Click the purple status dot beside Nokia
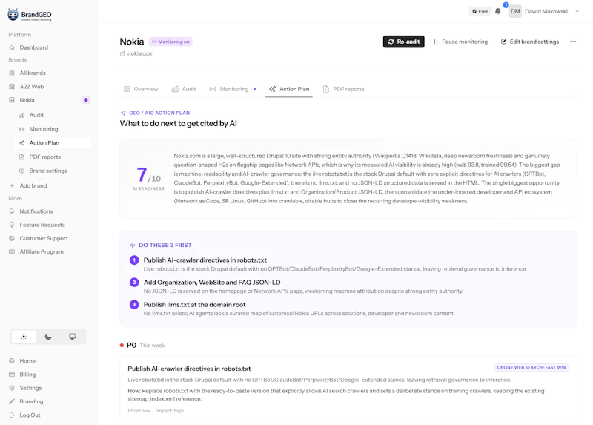This screenshot has height=425, width=593. click(86, 100)
